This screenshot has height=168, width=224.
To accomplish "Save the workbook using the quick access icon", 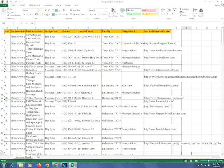I will [7, 2].
